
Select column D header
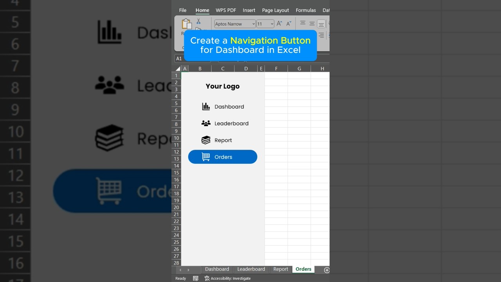(x=246, y=69)
